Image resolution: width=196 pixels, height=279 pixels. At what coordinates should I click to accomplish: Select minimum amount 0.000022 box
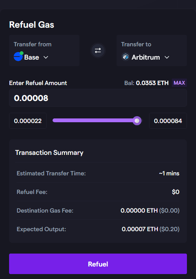[28, 121]
